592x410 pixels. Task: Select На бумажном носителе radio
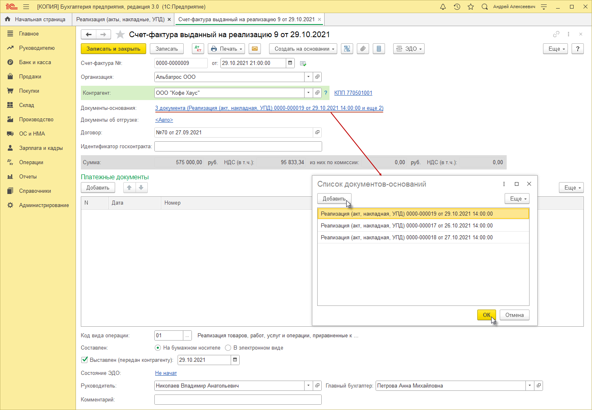coord(158,348)
